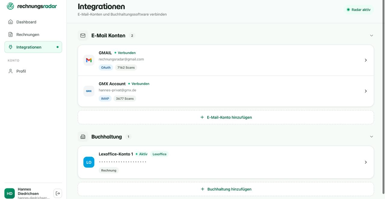Click the Integrationen plug icon

tap(11, 47)
